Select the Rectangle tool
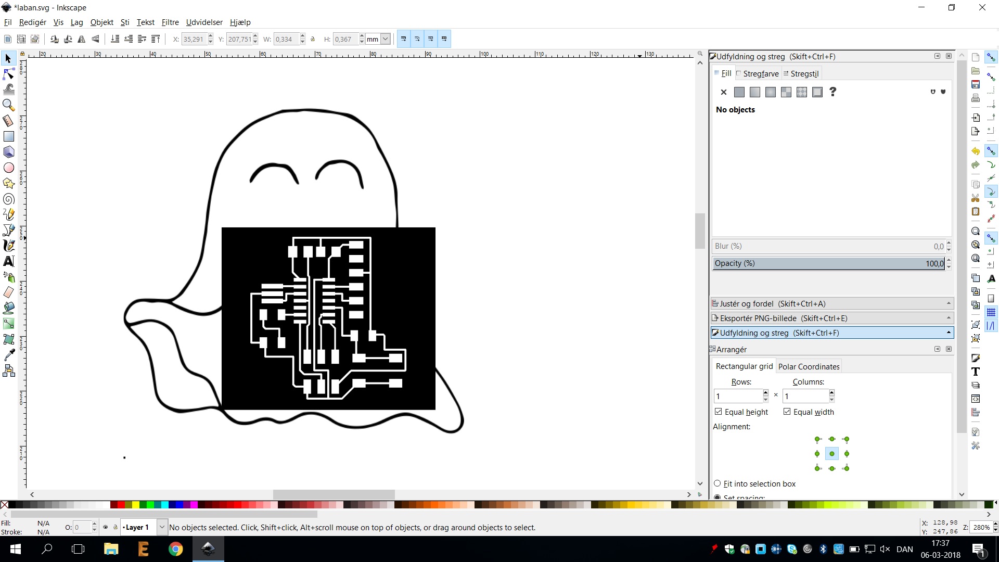The height and width of the screenshot is (562, 999). (x=9, y=136)
